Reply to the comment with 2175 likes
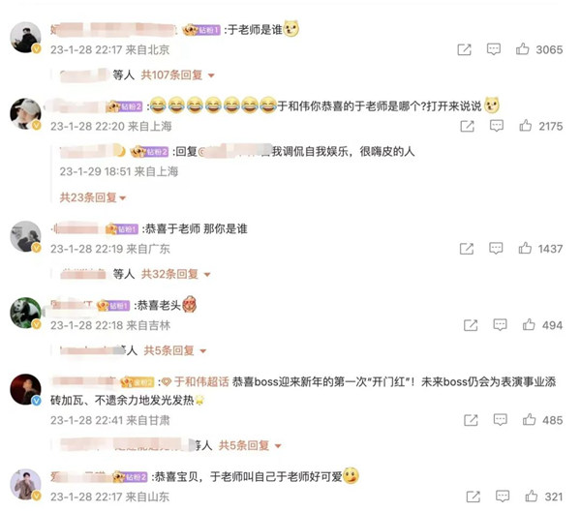Image resolution: width=581 pixels, height=512 pixels. click(x=497, y=126)
